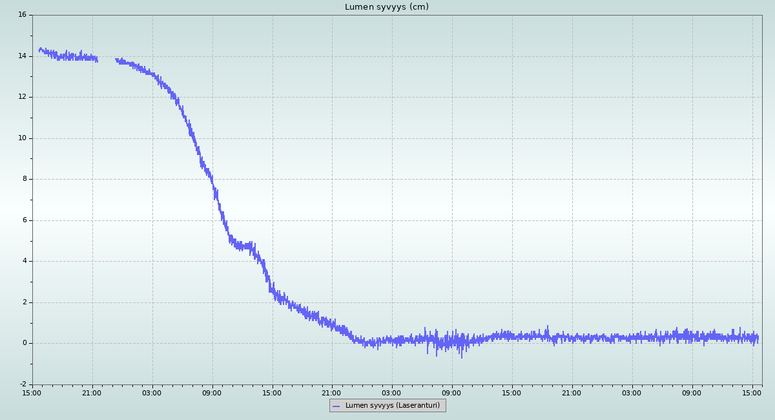The height and width of the screenshot is (420, 775).
Task: Click the y-axis label 14
Action: (22, 56)
